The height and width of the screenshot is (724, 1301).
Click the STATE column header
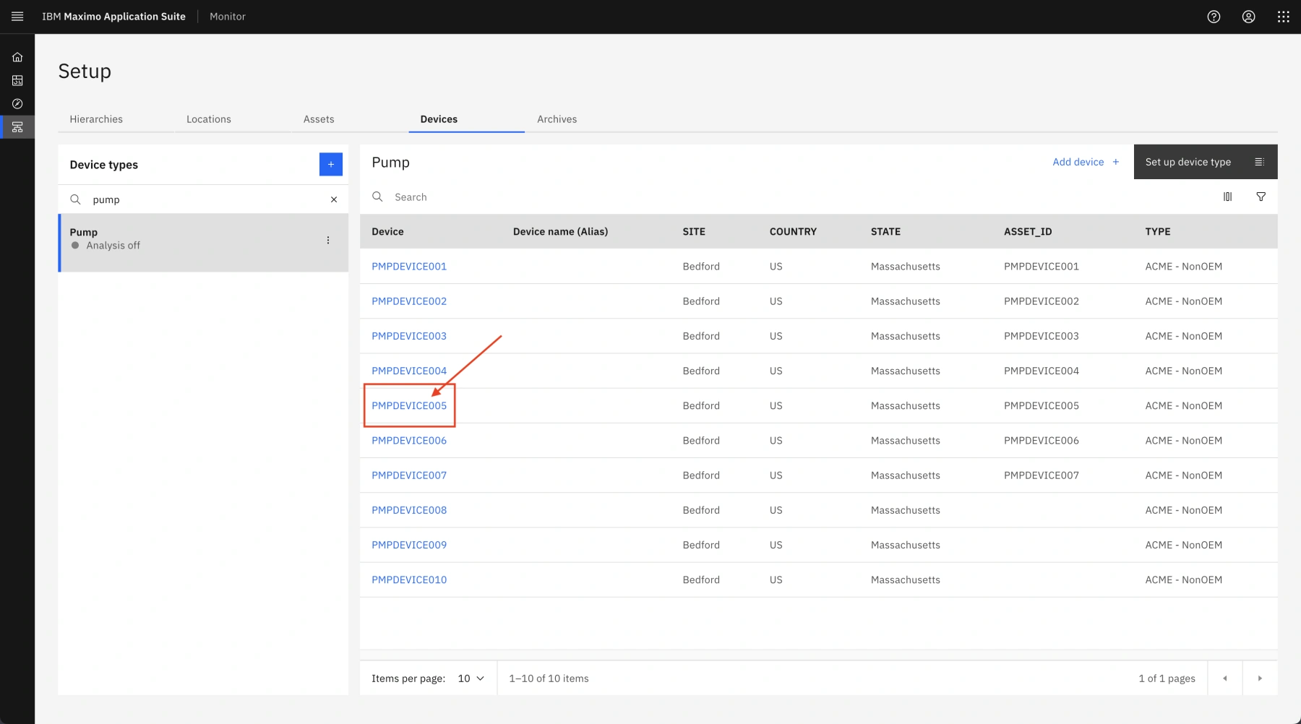point(885,232)
